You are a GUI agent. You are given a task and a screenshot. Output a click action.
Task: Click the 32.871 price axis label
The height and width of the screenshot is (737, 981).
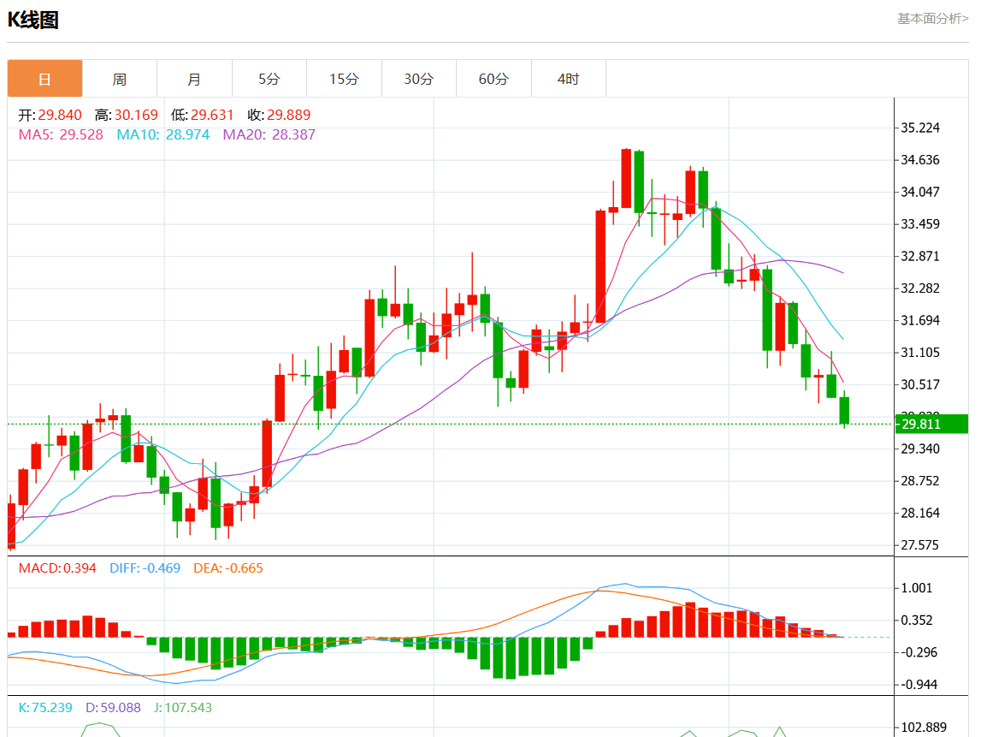point(919,256)
